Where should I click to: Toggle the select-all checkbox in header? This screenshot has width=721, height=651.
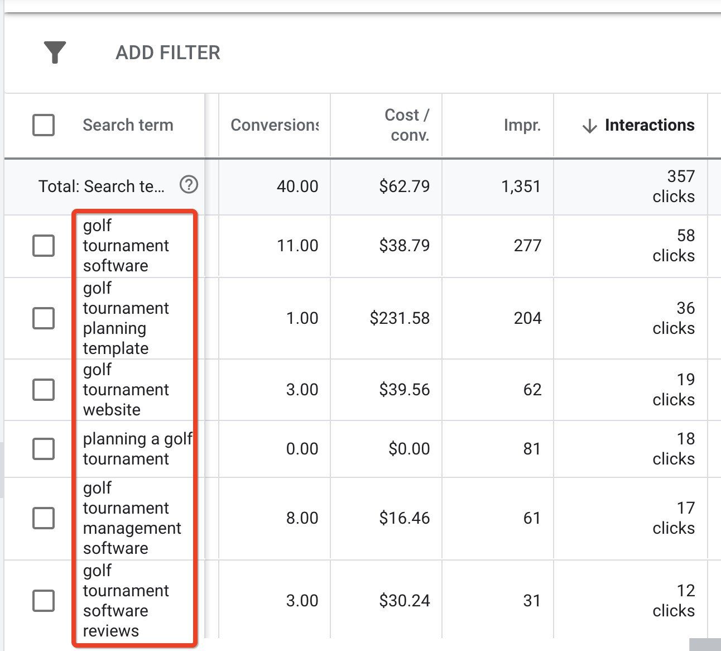click(44, 125)
